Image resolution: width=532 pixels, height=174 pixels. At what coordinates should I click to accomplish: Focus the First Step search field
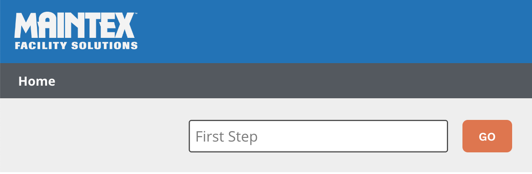coord(318,136)
